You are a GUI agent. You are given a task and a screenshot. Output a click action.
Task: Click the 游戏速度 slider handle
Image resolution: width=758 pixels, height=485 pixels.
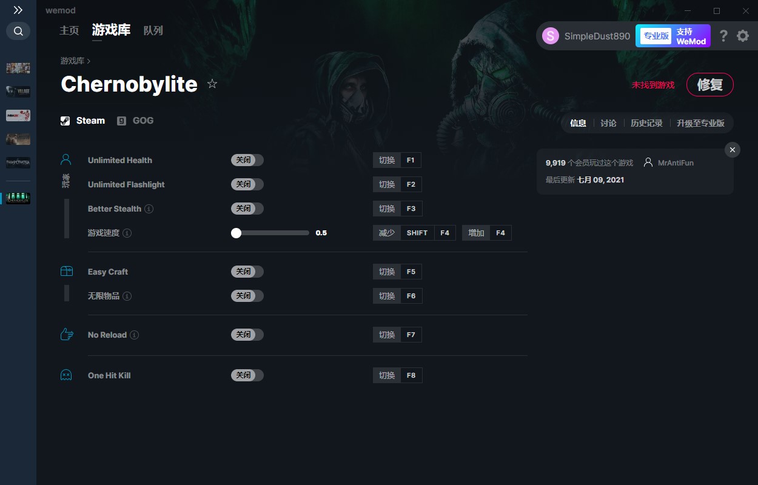coord(236,233)
